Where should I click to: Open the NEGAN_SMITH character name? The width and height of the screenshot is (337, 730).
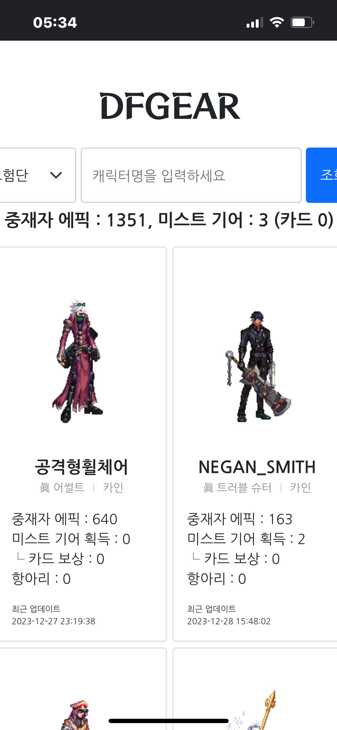coord(257,467)
